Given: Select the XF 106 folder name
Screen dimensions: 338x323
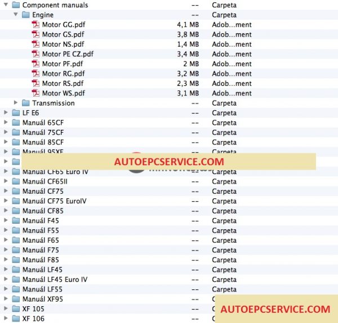Looking at the screenshot, I should click(33, 319).
